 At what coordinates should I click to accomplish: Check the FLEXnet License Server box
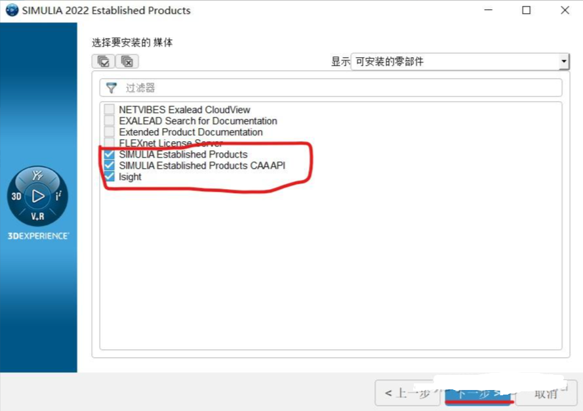click(109, 142)
